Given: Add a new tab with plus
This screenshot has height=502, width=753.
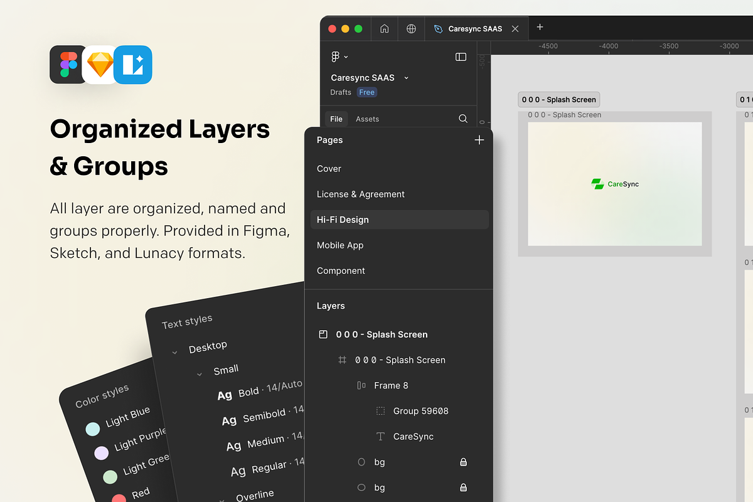Looking at the screenshot, I should click(540, 27).
